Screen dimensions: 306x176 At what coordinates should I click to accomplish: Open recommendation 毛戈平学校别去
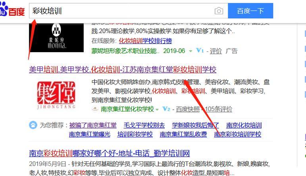point(144,125)
